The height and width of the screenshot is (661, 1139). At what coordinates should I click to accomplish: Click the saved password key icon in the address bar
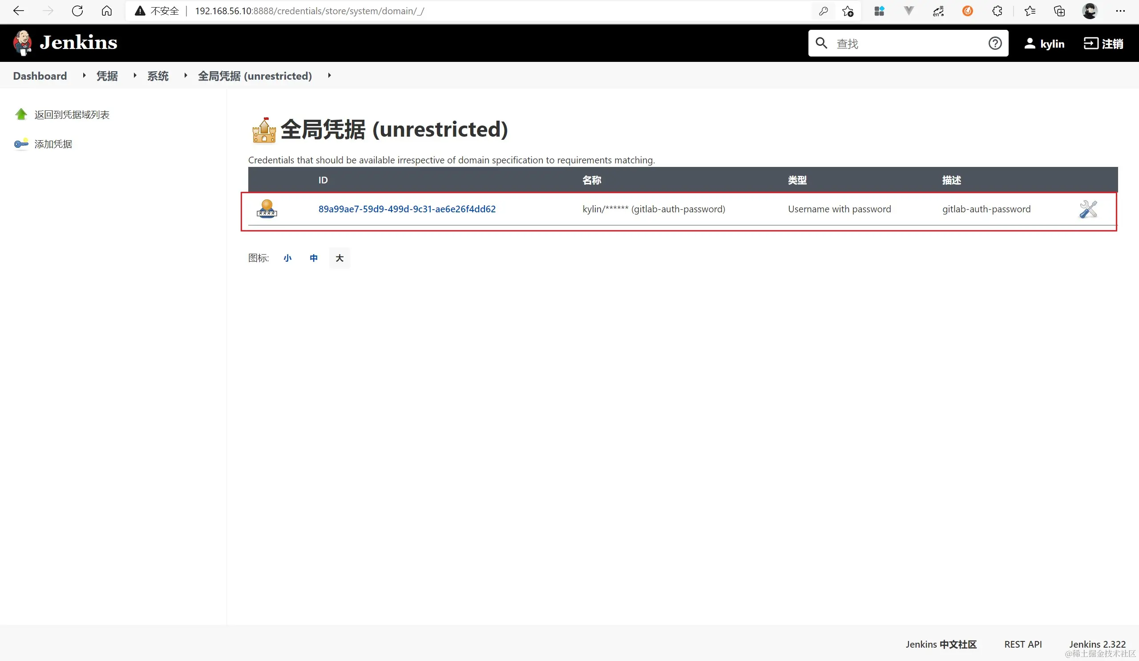(x=823, y=11)
